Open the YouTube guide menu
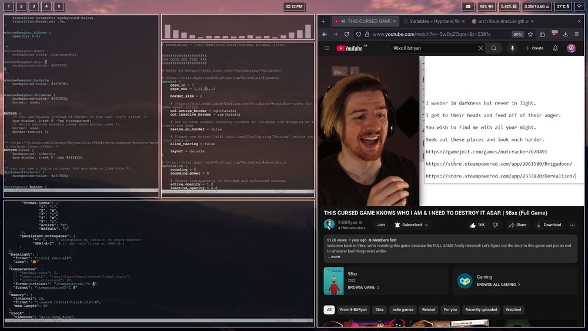Screen dimensions: 588x331 coord(327,48)
